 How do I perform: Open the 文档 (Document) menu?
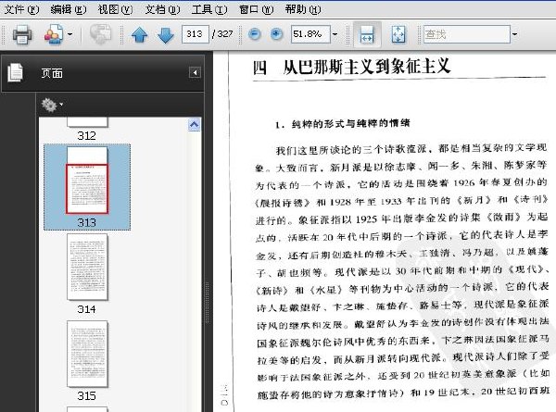coord(162,9)
